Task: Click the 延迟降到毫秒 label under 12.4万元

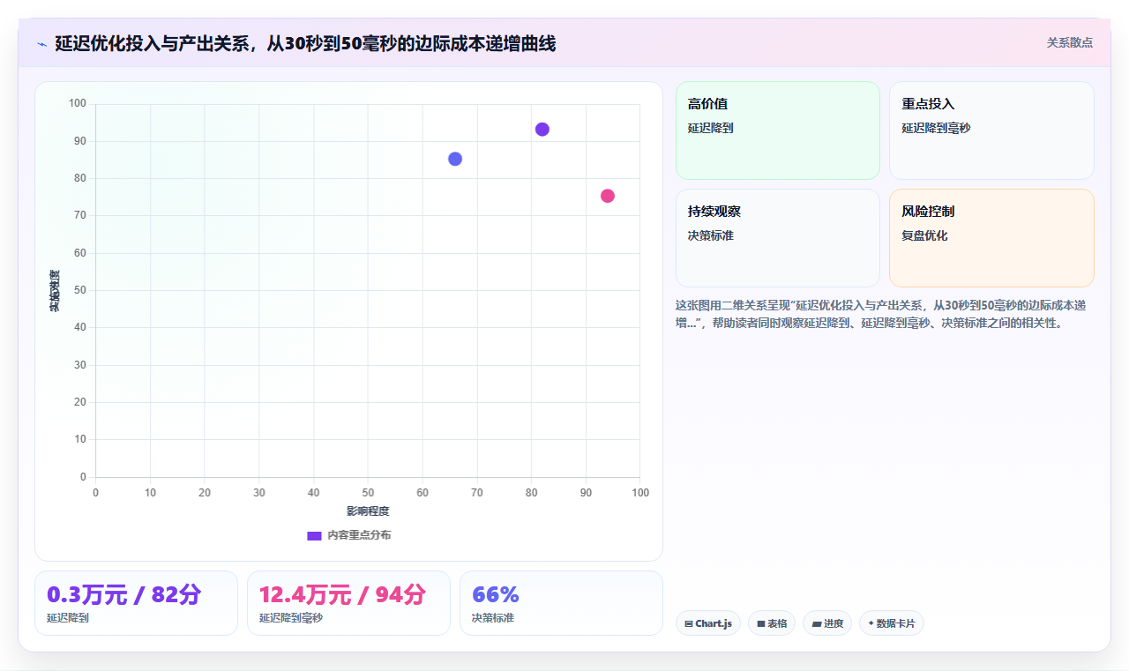Action: [x=291, y=618]
